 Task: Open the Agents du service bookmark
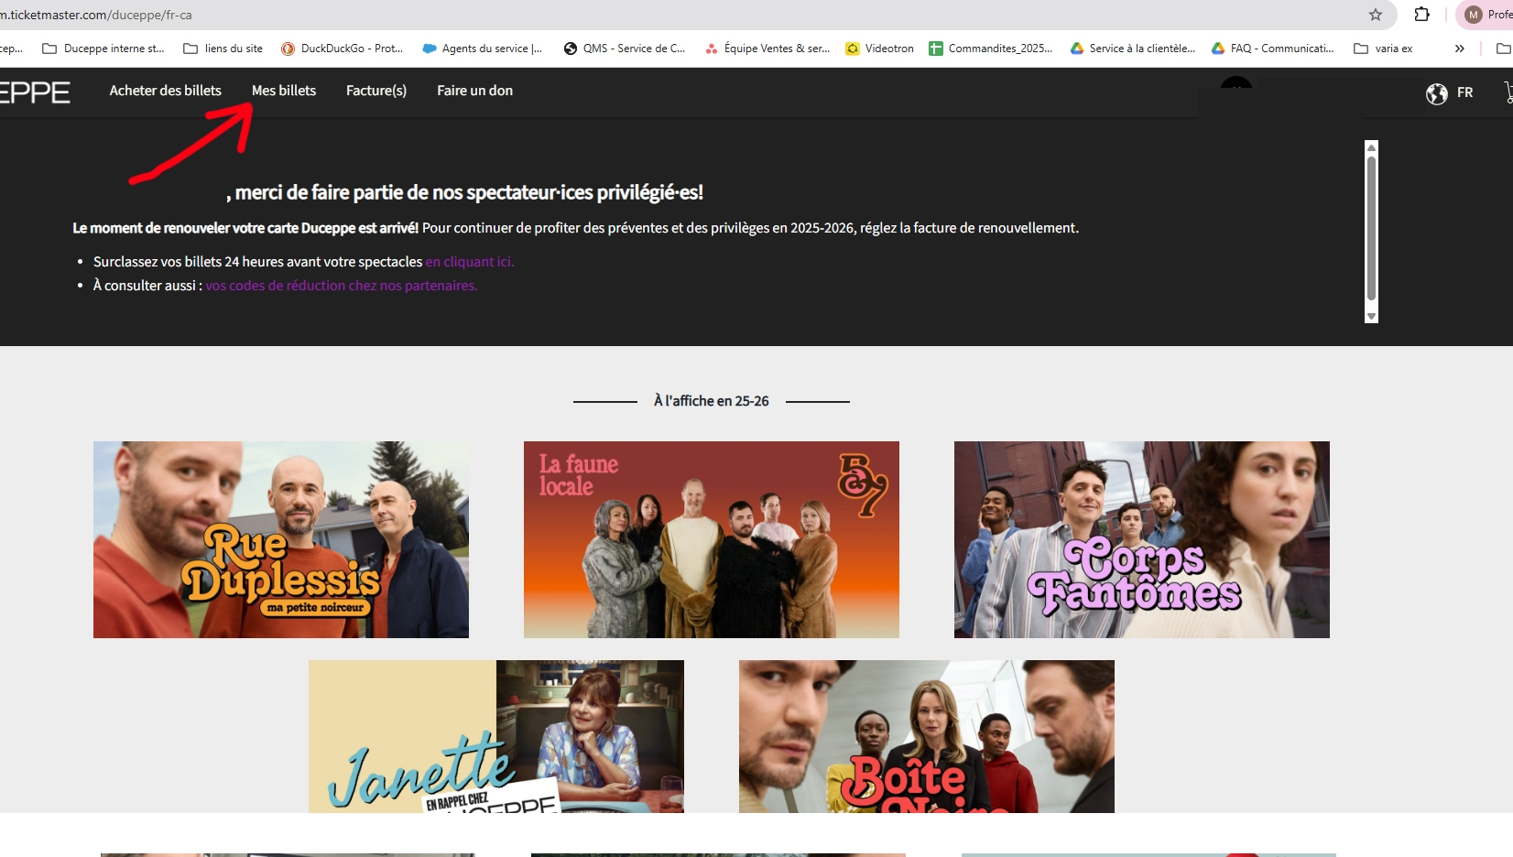click(483, 49)
